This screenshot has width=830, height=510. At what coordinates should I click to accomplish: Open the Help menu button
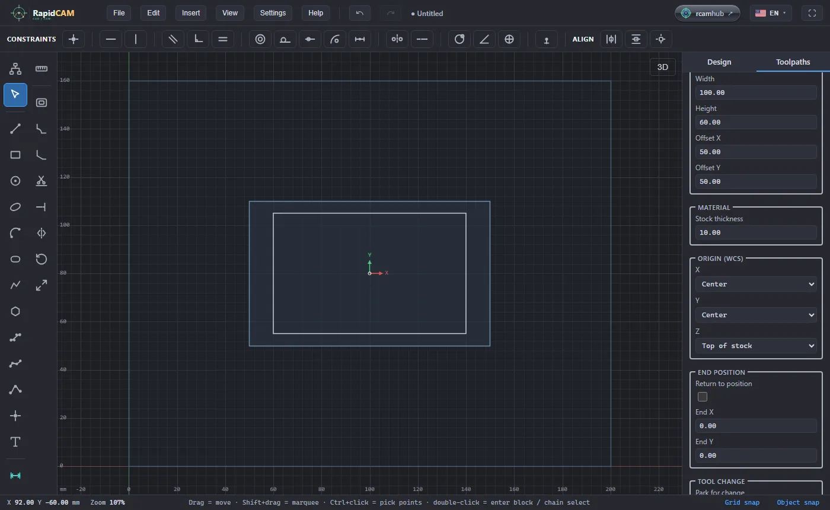coord(316,13)
